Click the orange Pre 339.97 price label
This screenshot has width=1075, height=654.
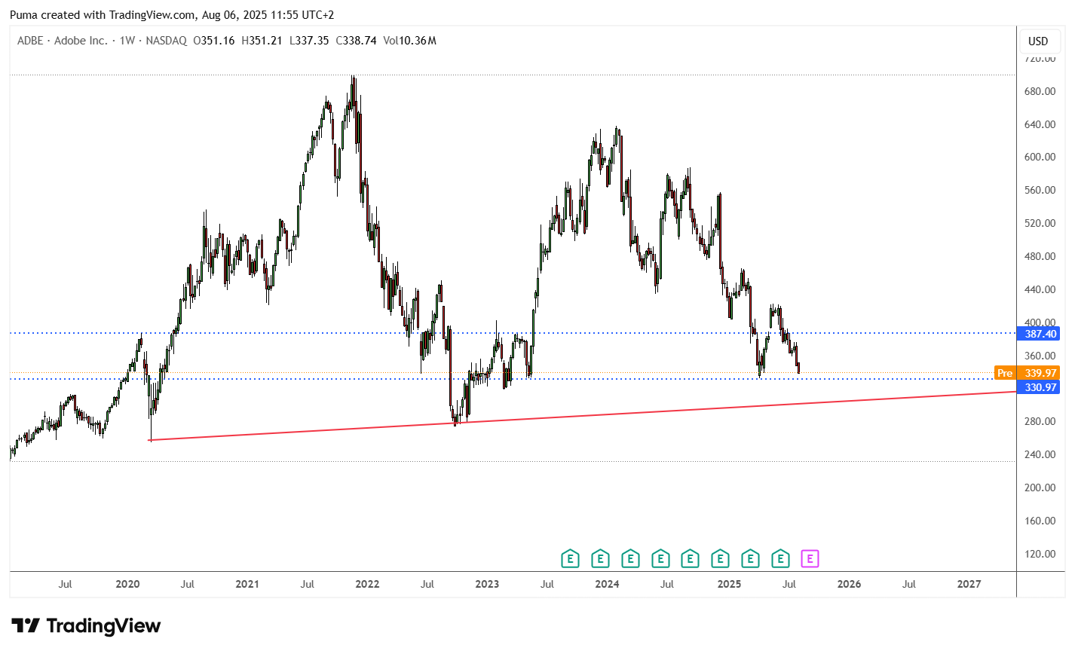pyautogui.click(x=1028, y=373)
